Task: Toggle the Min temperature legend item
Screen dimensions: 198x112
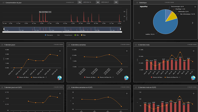Action: (77, 35)
